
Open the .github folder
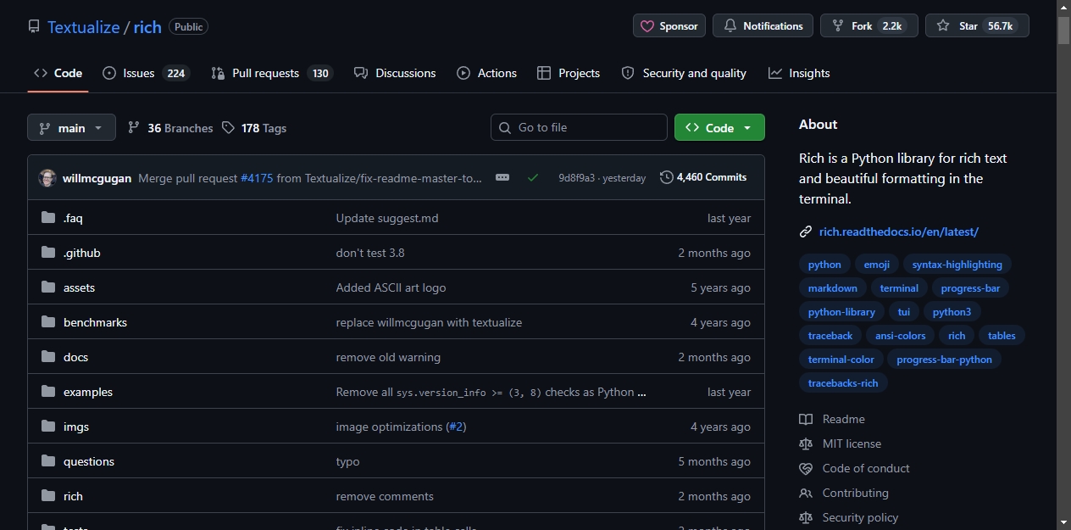tap(81, 253)
